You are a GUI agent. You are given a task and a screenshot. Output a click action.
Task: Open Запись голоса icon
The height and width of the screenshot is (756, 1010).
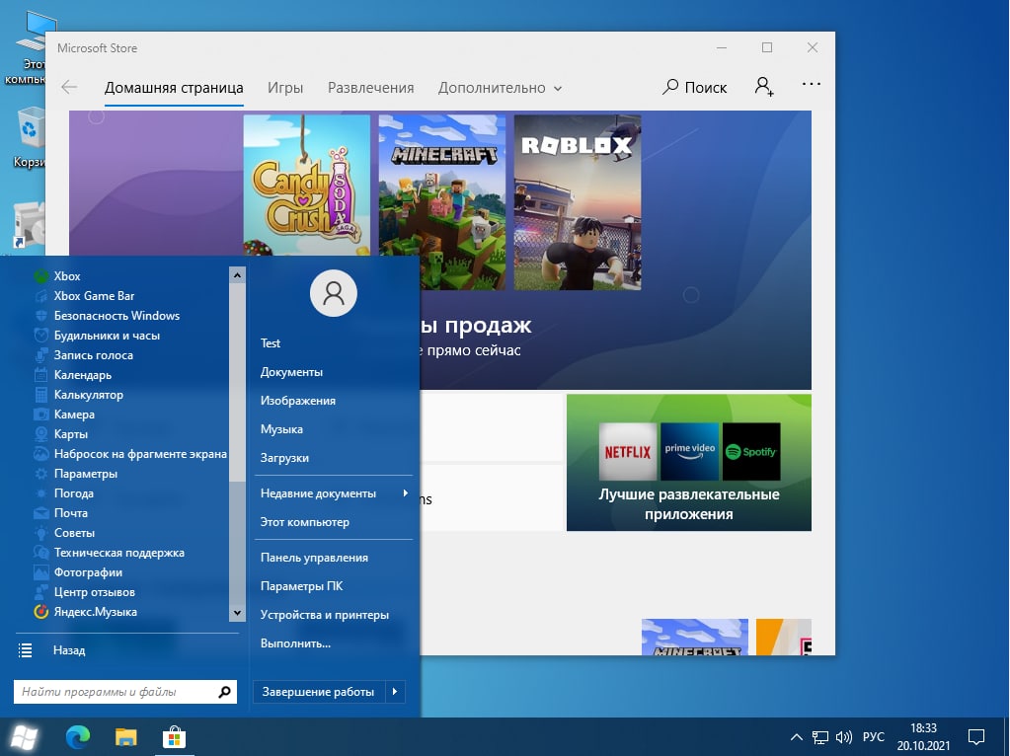(41, 355)
